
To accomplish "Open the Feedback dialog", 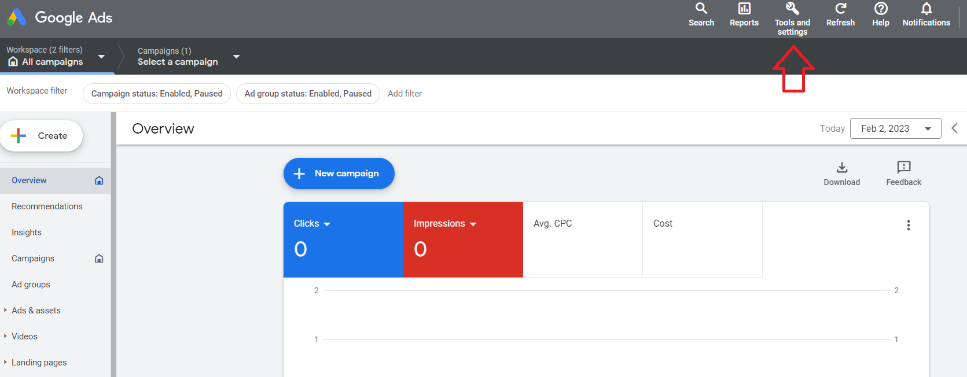I will click(x=903, y=173).
